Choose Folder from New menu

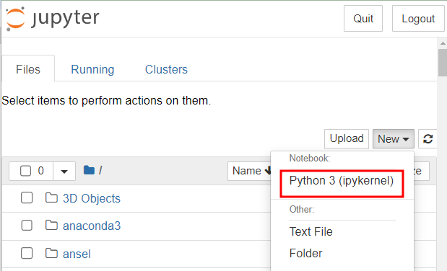coord(305,253)
